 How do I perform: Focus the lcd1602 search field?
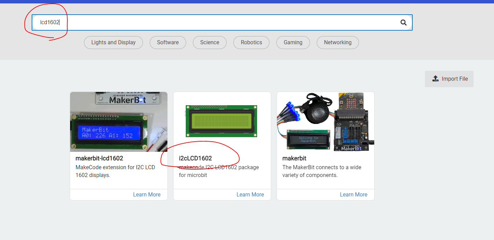(x=222, y=22)
